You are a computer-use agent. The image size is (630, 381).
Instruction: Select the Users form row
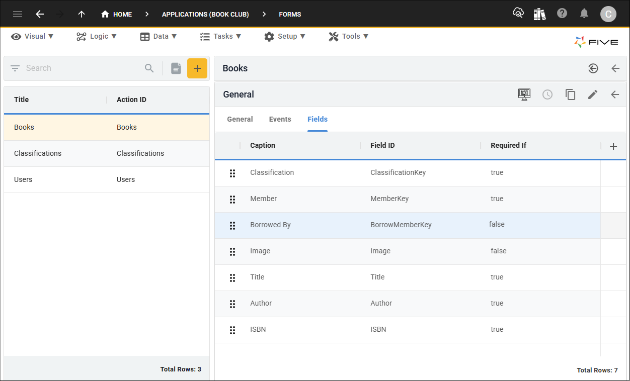[107, 179]
